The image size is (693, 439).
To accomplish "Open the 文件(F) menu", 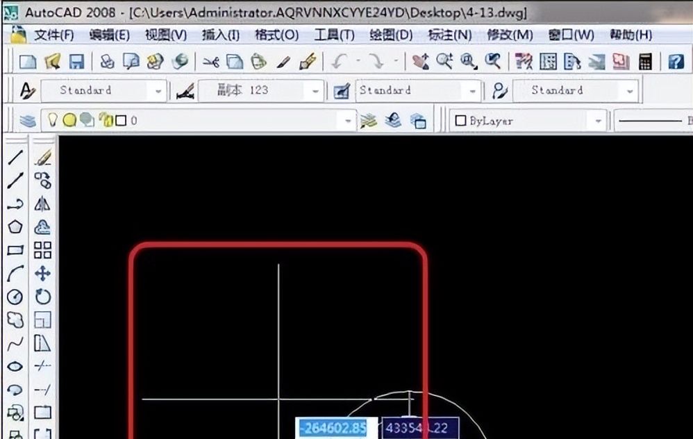I will [x=53, y=35].
